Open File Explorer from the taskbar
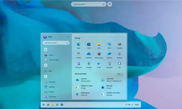This screenshot has width=182, height=109. 53,105
